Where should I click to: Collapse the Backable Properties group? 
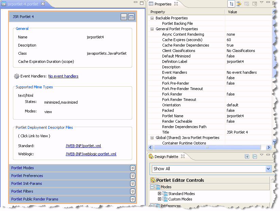coord(152,18)
